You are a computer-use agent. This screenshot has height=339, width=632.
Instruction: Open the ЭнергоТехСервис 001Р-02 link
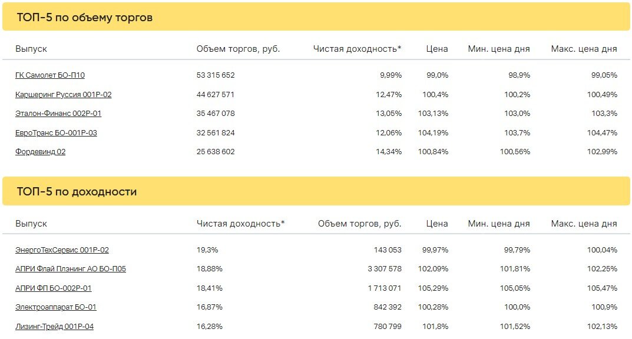(x=62, y=250)
